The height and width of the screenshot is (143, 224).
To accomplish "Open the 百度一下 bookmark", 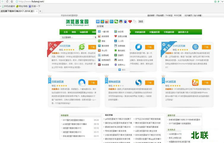I will 34,6.
